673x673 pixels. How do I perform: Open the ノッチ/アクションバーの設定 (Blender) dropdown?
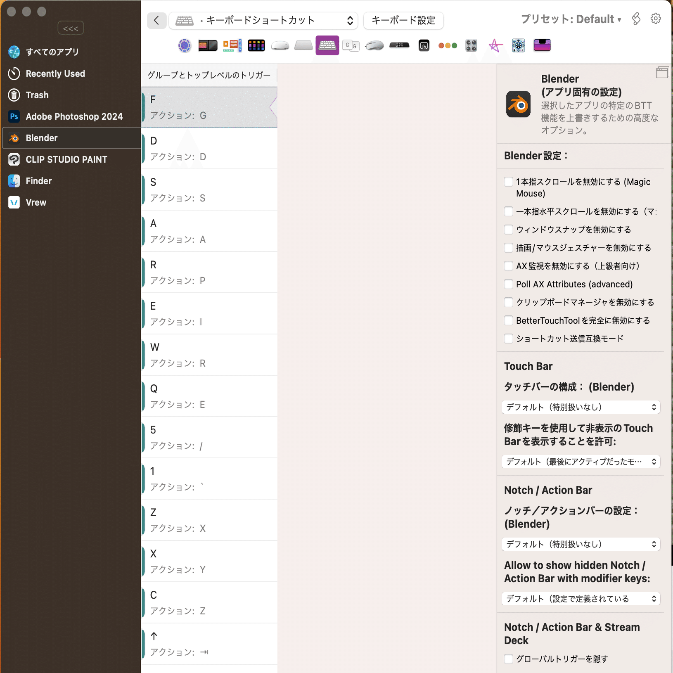(x=581, y=544)
